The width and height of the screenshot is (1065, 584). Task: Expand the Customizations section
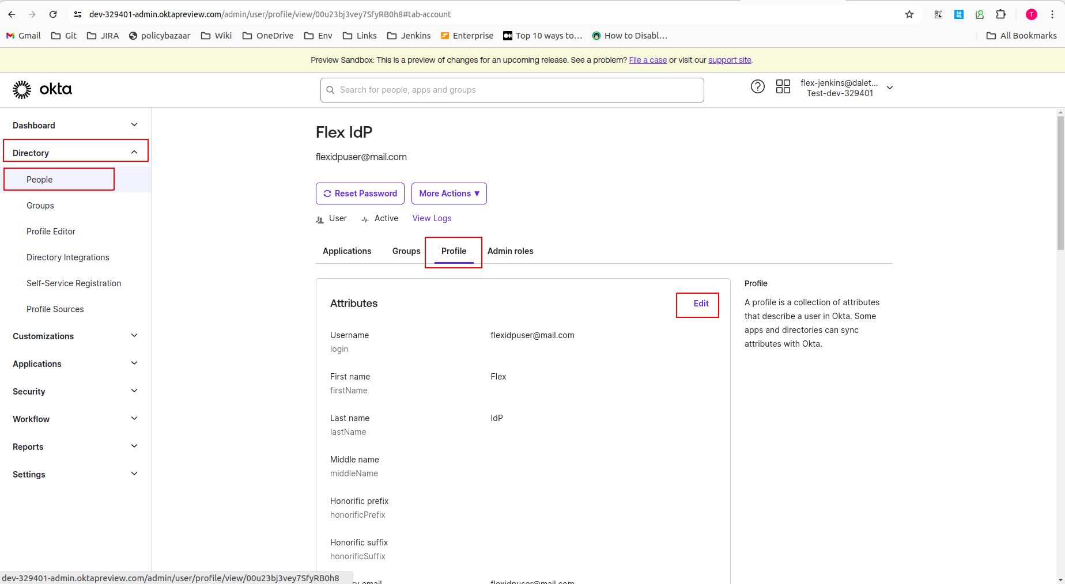(75, 336)
